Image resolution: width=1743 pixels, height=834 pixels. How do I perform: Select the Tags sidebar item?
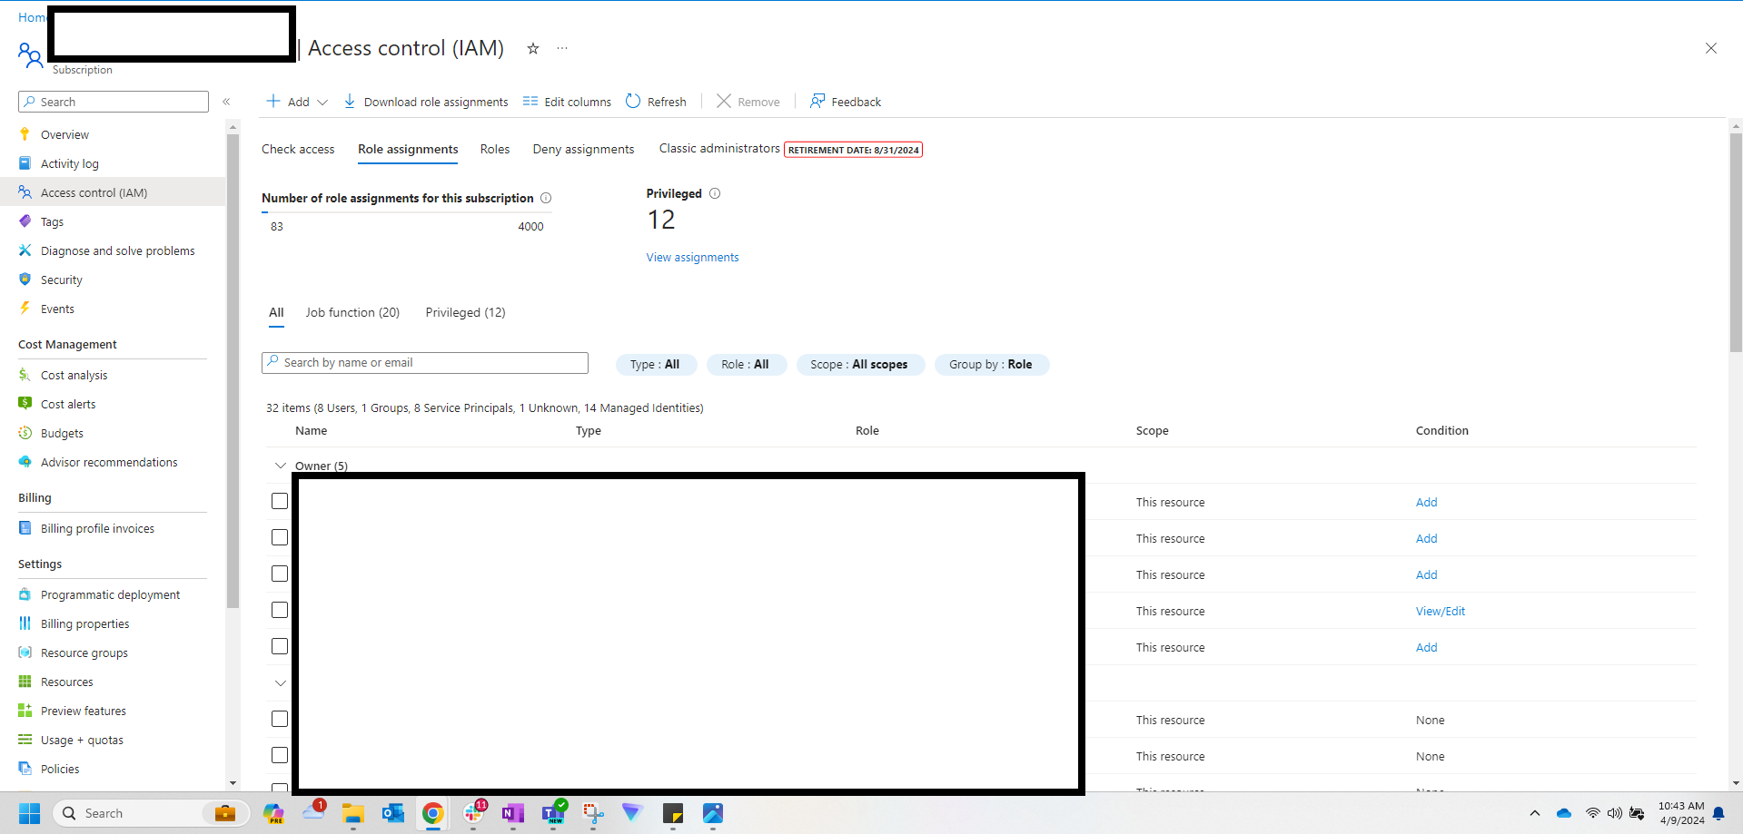[x=51, y=221]
